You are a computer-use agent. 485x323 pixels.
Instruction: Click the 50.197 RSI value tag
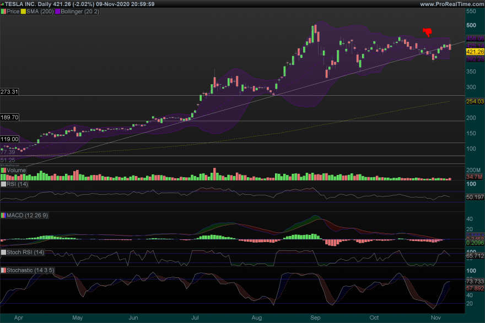[x=475, y=197]
